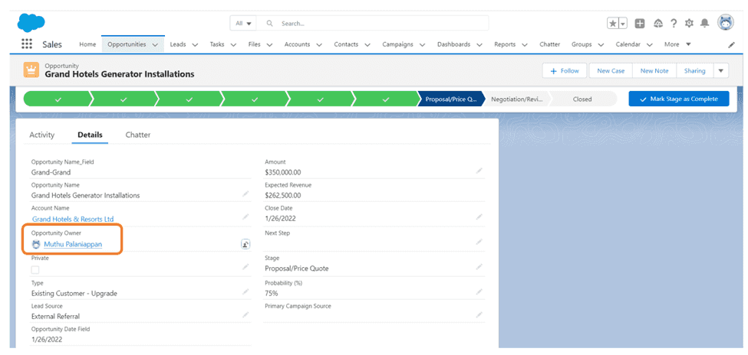Screen dimensions: 748x355
Task: Click Mark Stage as Complete
Action: coord(679,99)
